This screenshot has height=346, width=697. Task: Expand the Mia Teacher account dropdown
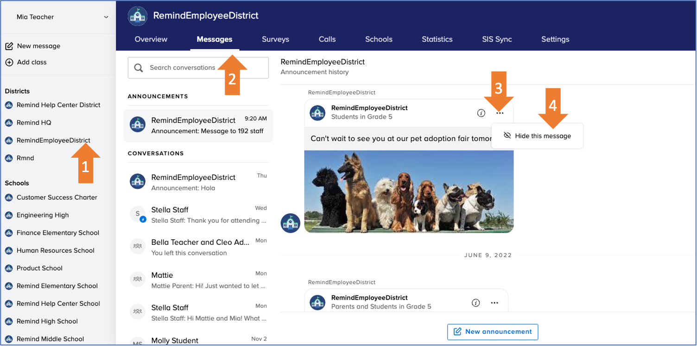pyautogui.click(x=106, y=17)
